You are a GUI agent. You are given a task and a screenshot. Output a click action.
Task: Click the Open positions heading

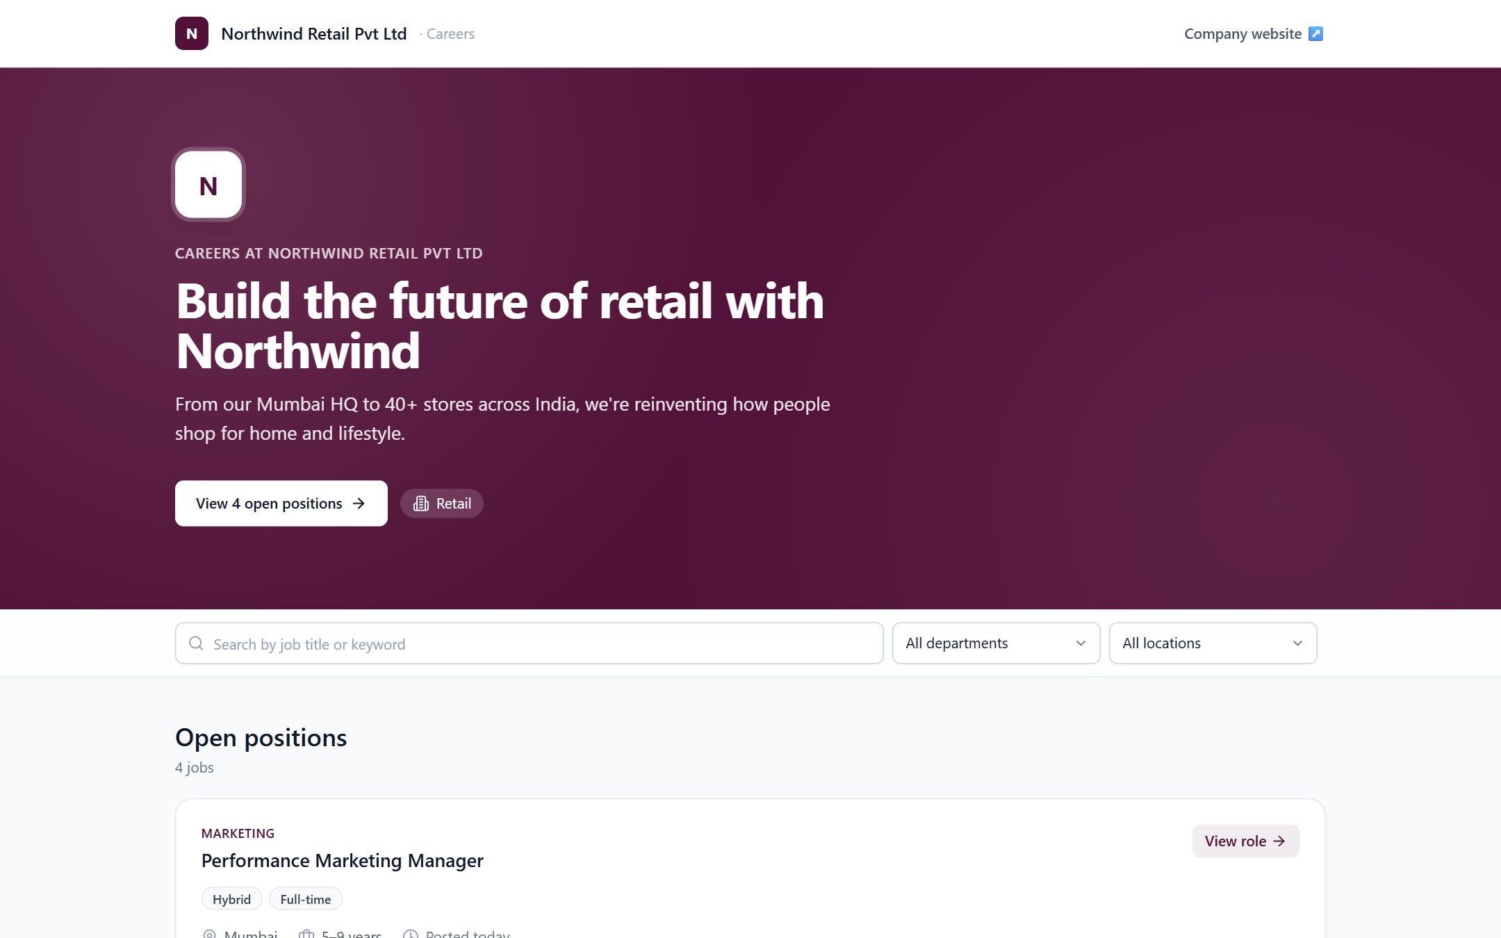(x=261, y=738)
